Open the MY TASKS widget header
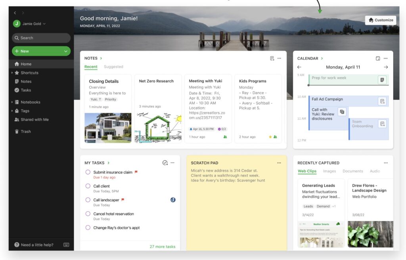The image size is (406, 260). [x=97, y=163]
